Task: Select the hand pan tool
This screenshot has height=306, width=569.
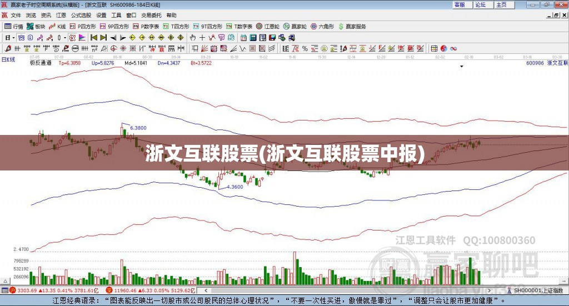Action: coord(192,38)
